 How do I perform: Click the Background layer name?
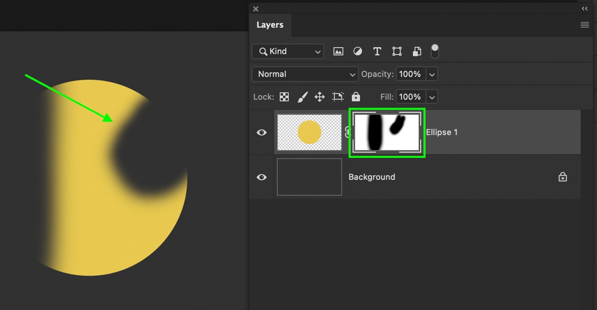[372, 177]
